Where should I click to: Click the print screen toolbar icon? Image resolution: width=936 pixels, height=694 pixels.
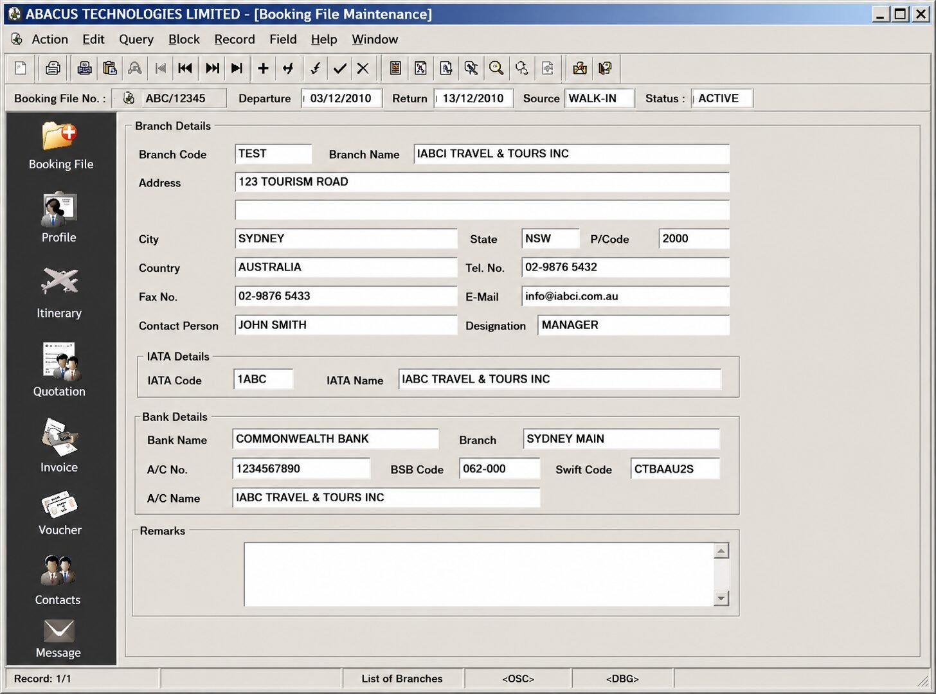click(x=84, y=68)
